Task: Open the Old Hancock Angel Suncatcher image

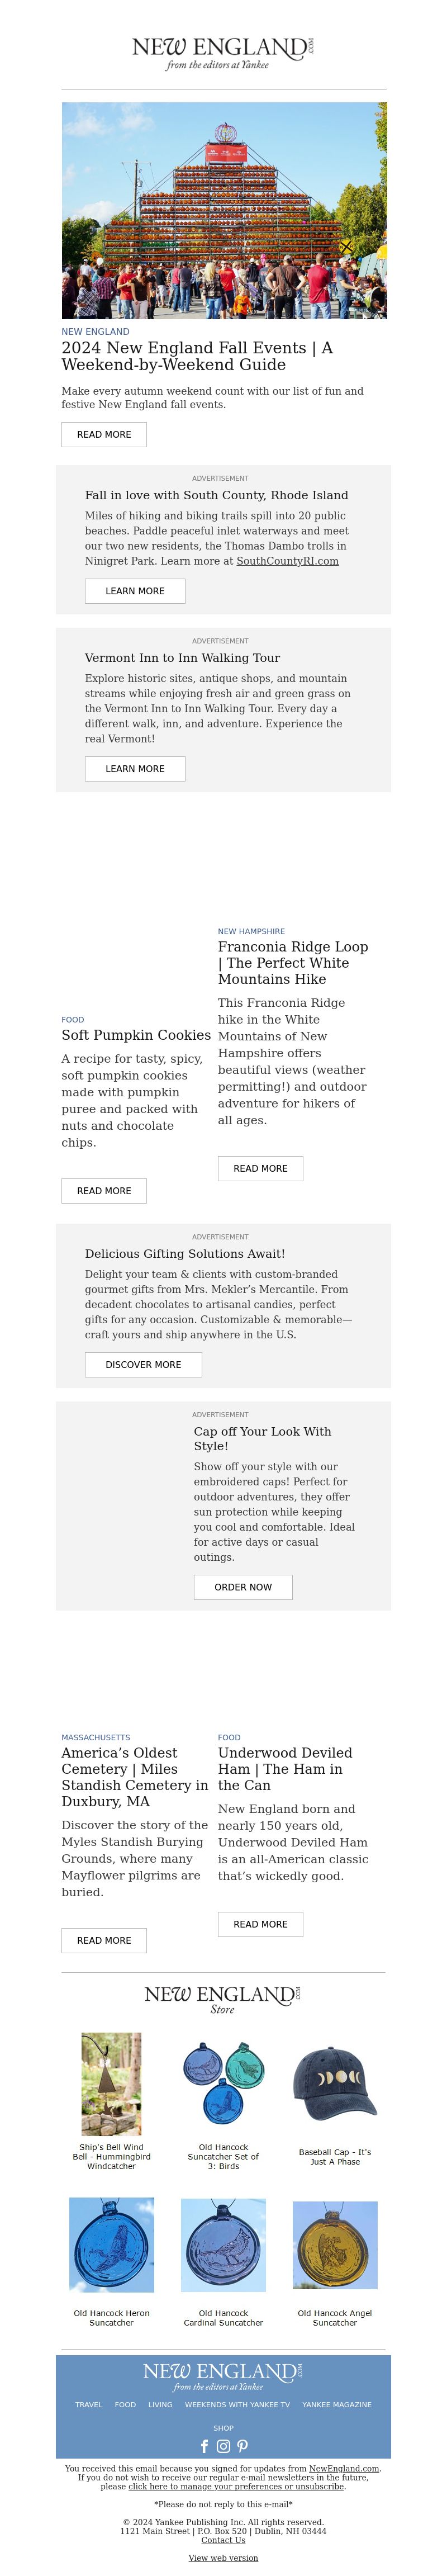Action: coord(335,2259)
